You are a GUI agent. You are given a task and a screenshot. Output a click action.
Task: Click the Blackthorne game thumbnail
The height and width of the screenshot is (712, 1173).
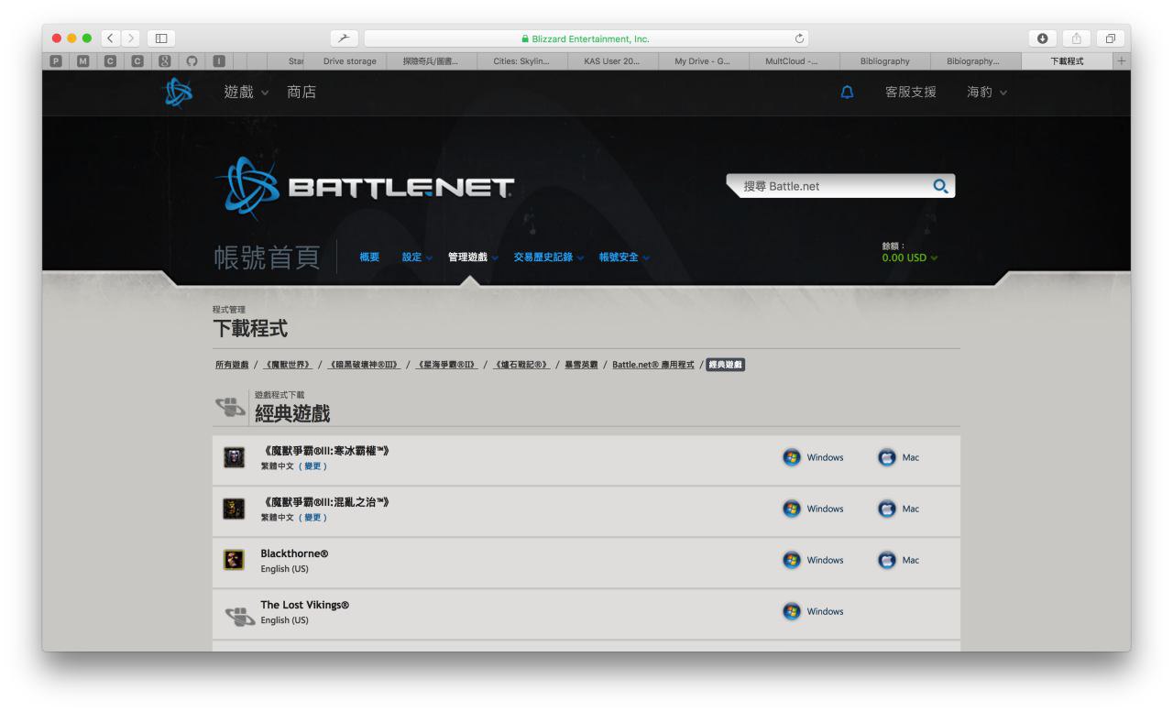coord(235,560)
